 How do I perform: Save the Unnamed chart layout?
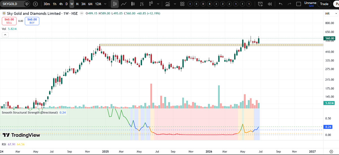tap(311, 6)
